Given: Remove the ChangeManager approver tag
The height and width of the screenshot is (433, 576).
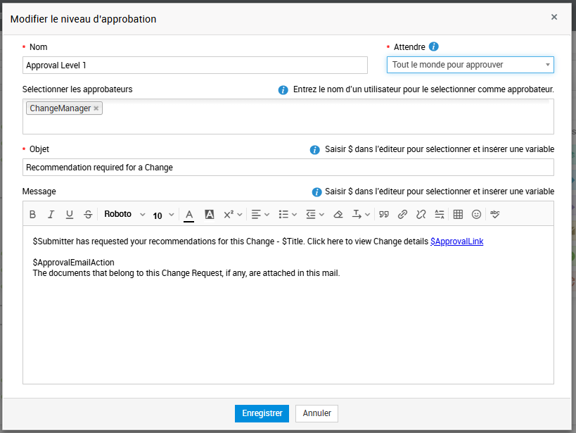Looking at the screenshot, I should pyautogui.click(x=96, y=108).
